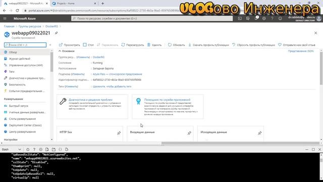The height and width of the screenshot is (182, 323).
Task: Collapse the Основное section
Action: (x=67, y=51)
